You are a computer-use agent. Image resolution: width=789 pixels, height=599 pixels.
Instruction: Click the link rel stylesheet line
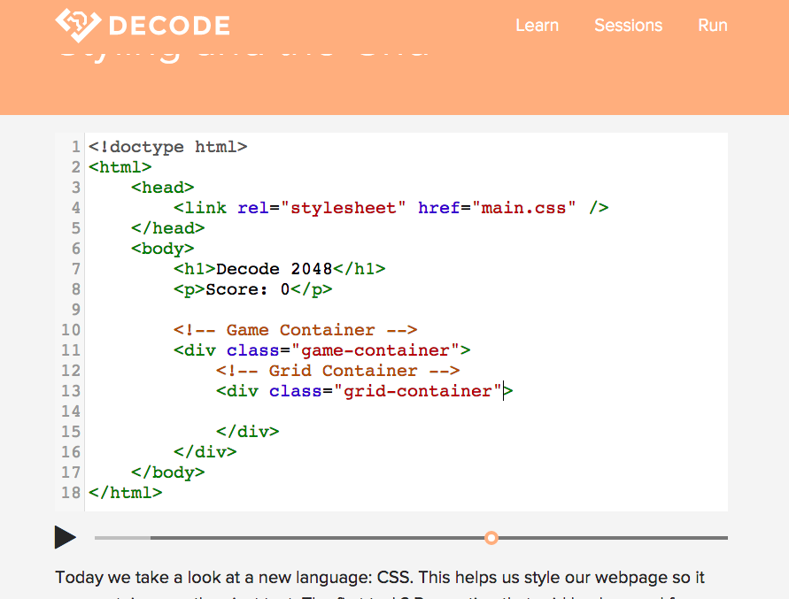point(391,208)
